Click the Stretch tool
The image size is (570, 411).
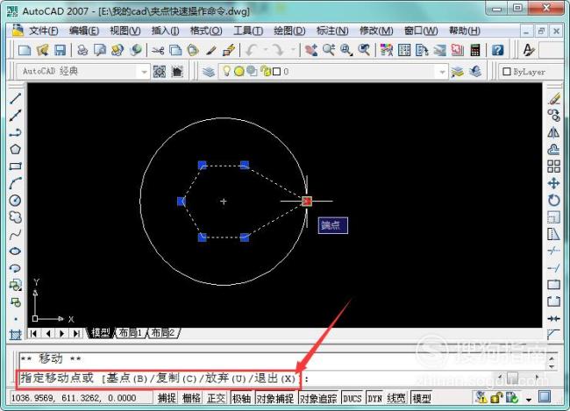pyautogui.click(x=554, y=234)
